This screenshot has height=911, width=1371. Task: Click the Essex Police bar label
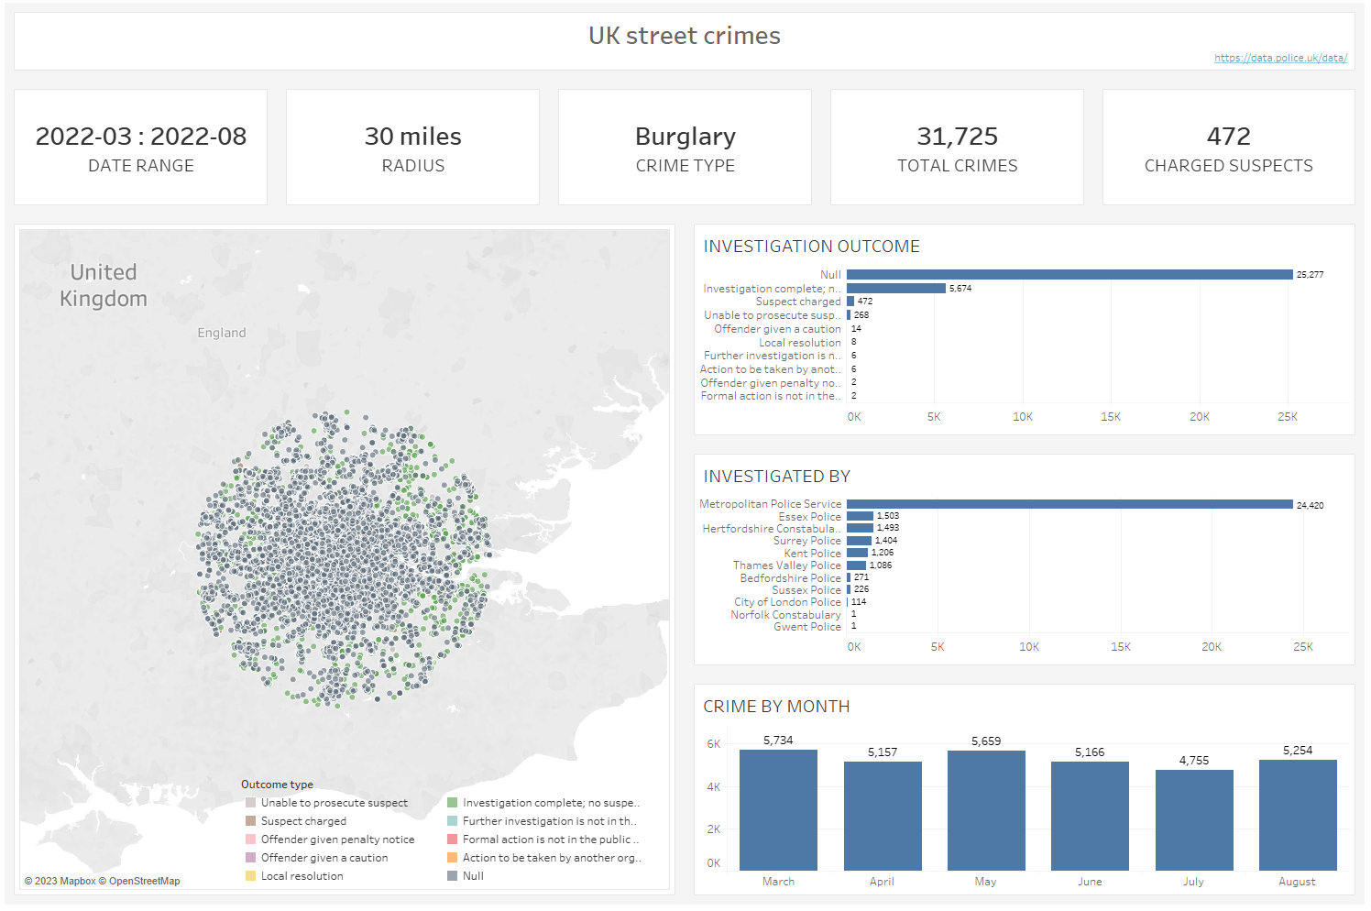[809, 517]
